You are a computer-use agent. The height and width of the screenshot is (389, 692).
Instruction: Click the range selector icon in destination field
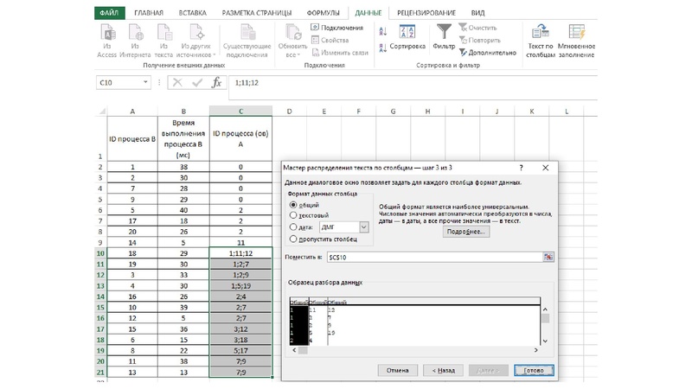548,258
